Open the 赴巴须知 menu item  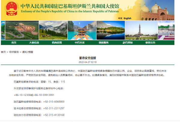click(x=127, y=43)
